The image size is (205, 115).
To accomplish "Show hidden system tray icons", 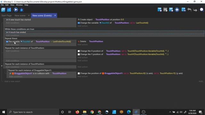I will [x=170, y=112].
